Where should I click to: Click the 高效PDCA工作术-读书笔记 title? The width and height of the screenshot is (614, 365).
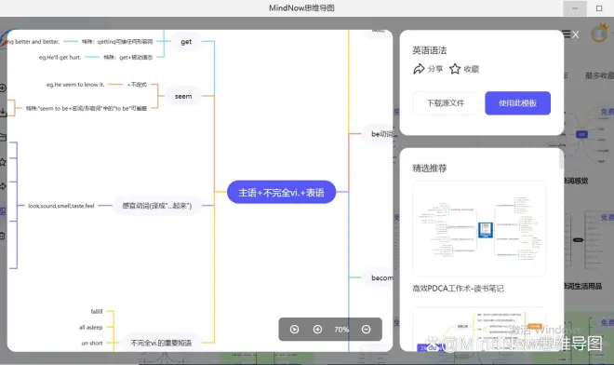click(458, 289)
